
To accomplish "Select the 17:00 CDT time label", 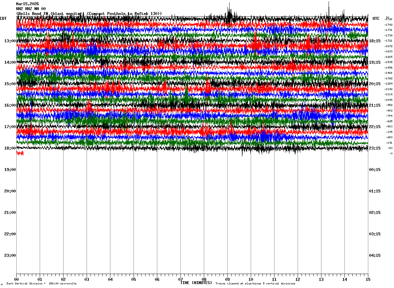I will click(x=10, y=127).
